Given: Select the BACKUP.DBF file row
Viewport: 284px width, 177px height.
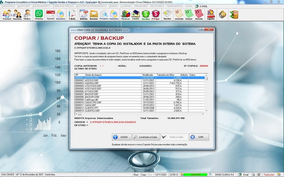Looking at the screenshot, I should click(140, 94).
